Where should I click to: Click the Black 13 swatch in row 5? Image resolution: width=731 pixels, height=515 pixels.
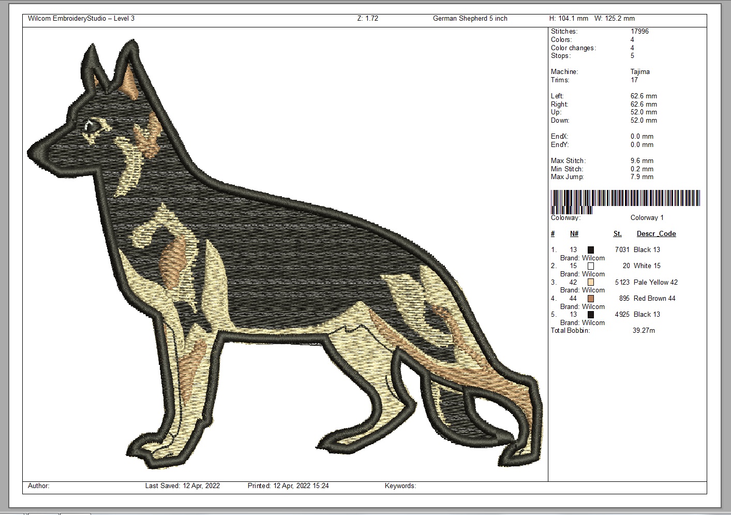pos(590,315)
